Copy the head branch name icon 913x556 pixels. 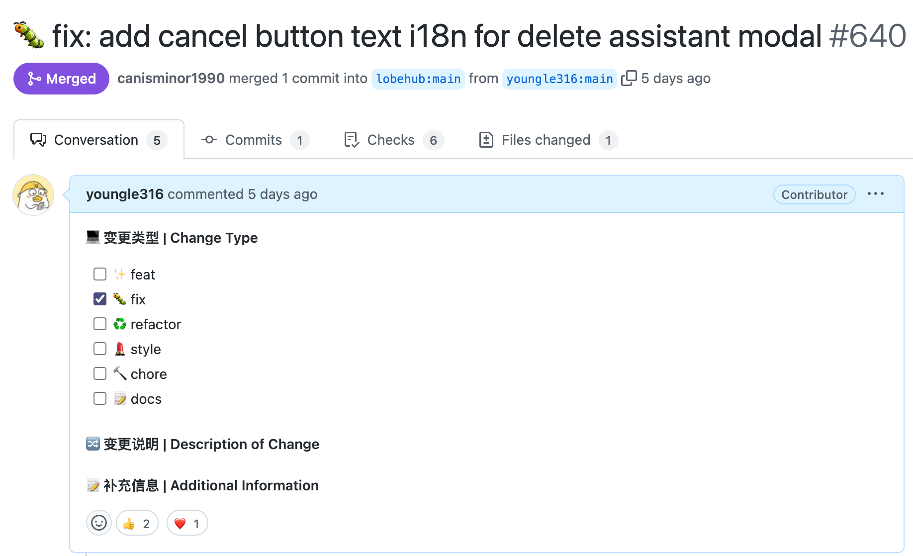click(x=629, y=78)
